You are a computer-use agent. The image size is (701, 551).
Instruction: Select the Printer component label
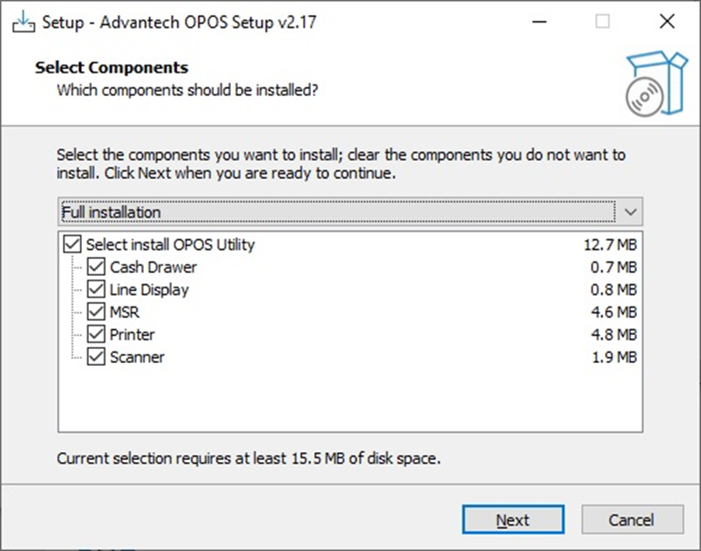click(x=132, y=334)
